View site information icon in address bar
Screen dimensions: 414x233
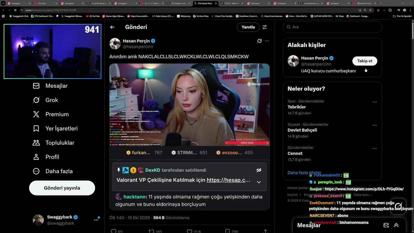pos(22,10)
